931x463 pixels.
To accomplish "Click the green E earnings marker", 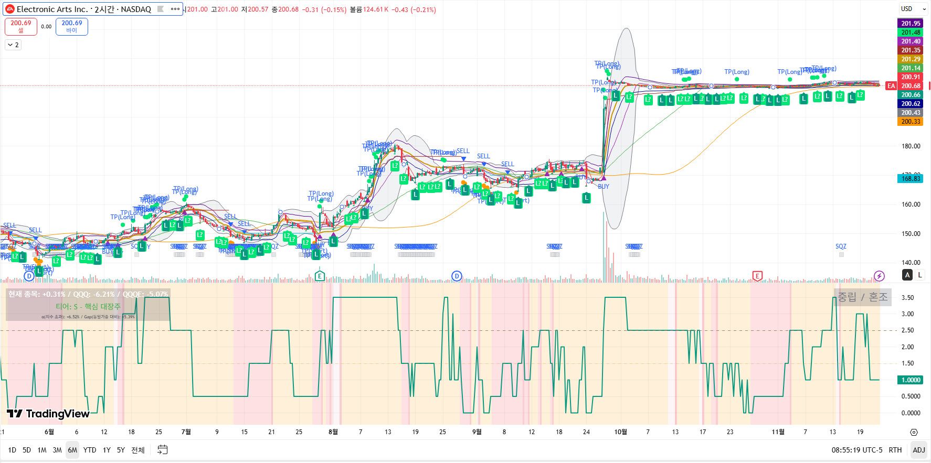I will 320,276.
